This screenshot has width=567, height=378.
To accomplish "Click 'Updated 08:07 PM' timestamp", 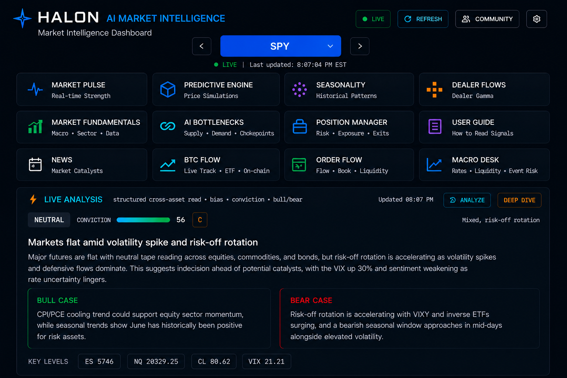I will (x=406, y=200).
